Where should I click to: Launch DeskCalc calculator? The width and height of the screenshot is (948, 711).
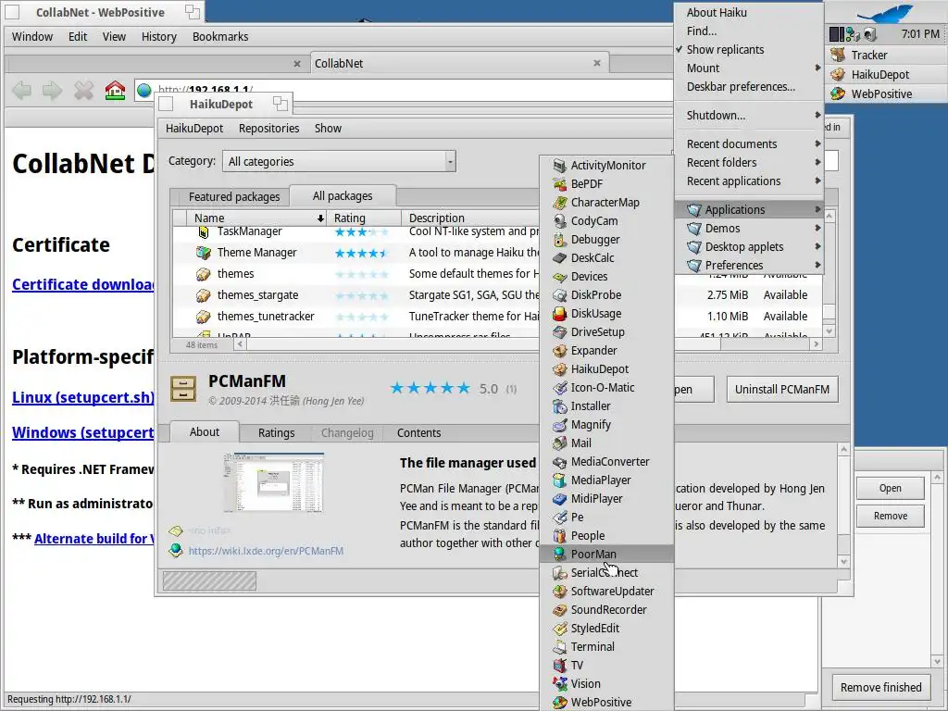(x=606, y=258)
